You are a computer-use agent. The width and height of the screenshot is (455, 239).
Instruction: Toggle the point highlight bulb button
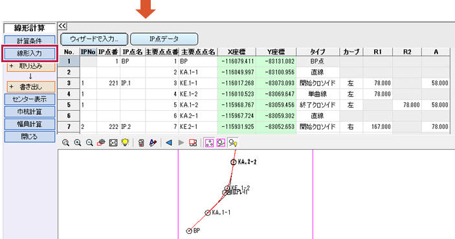pos(233,142)
